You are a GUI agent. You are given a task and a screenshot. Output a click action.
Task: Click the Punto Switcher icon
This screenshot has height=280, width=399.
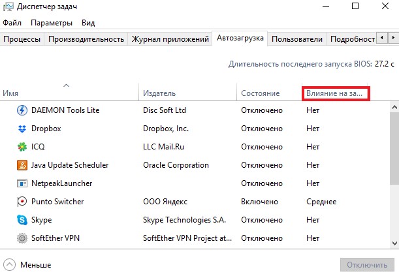click(x=22, y=202)
